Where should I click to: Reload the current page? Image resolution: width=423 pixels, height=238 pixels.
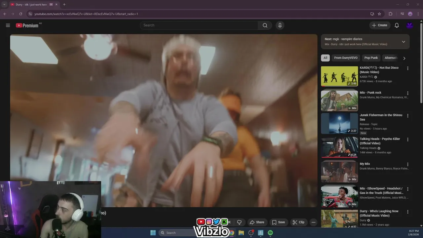click(20, 14)
